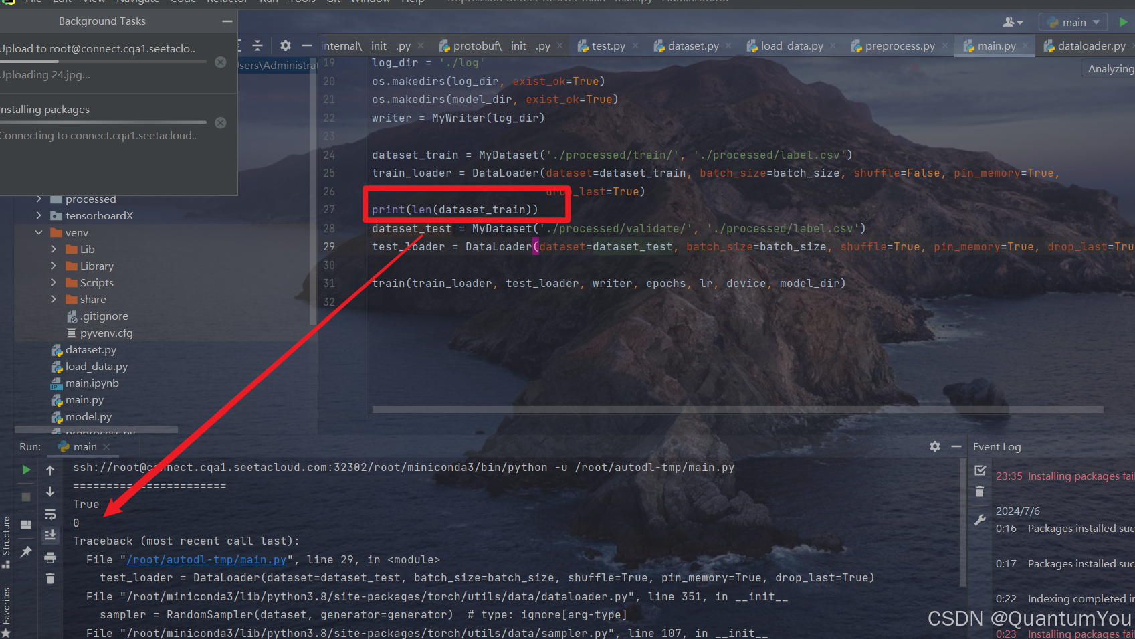Place cursor on the print(len(dataset_train)) line
Image resolution: width=1135 pixels, height=639 pixels.
click(x=455, y=209)
